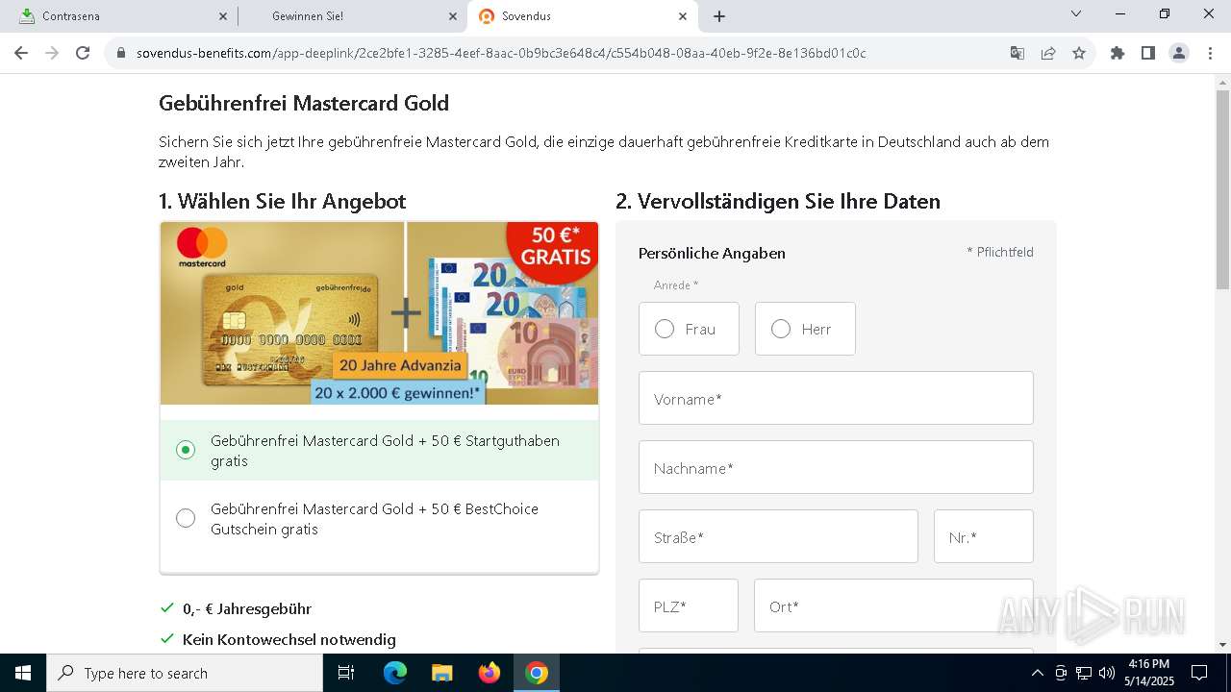Click the browser forward arrow

click(52, 53)
